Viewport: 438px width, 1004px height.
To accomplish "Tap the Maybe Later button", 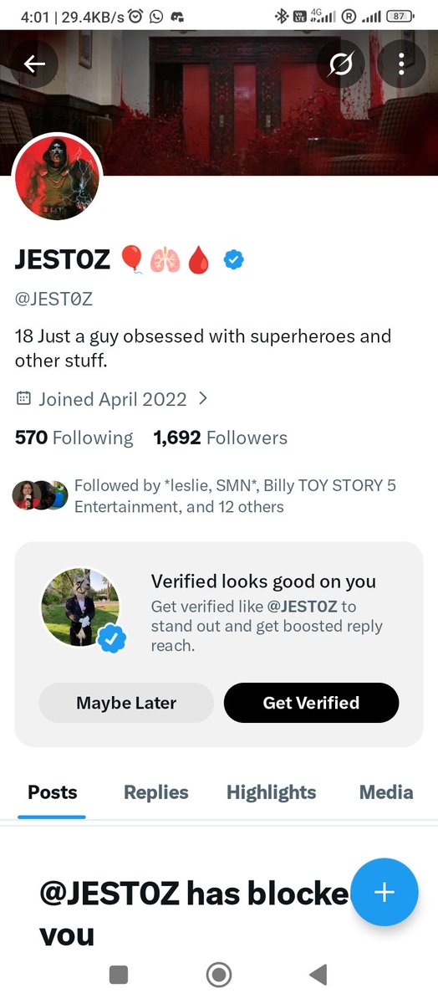I will pyautogui.click(x=126, y=703).
